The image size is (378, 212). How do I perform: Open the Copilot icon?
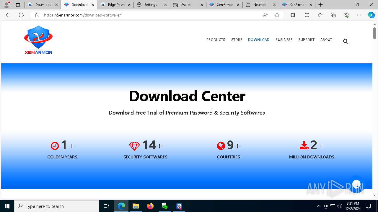[x=371, y=15]
